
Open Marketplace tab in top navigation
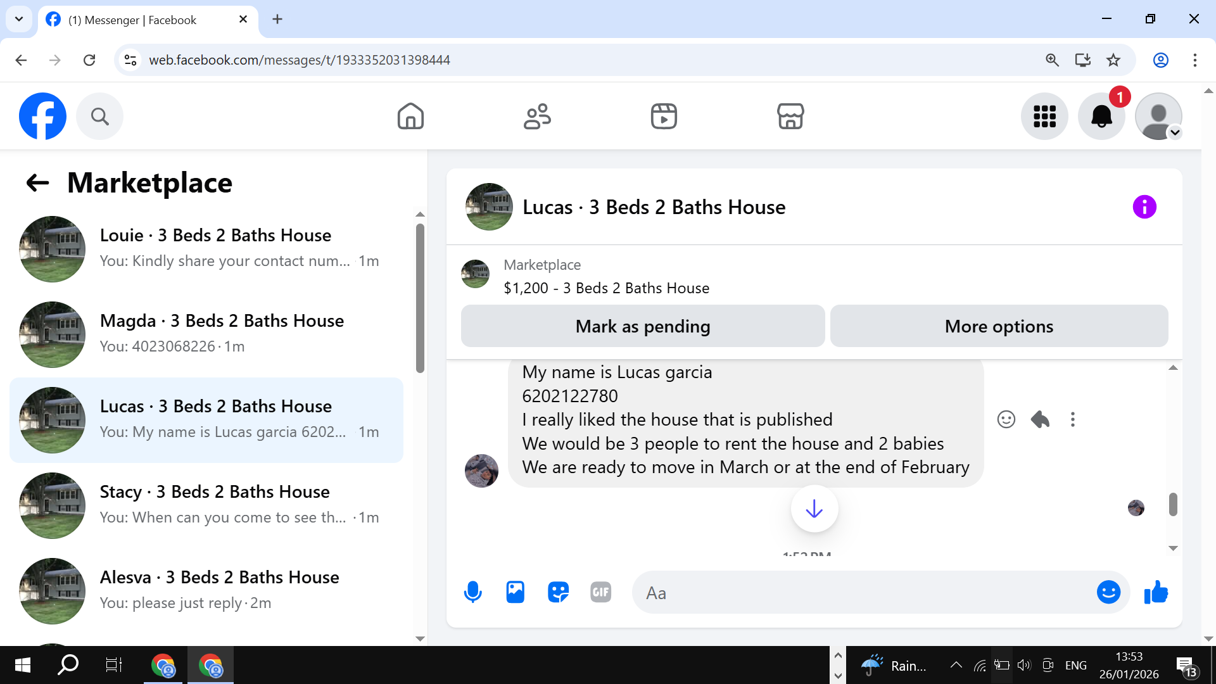[790, 117]
